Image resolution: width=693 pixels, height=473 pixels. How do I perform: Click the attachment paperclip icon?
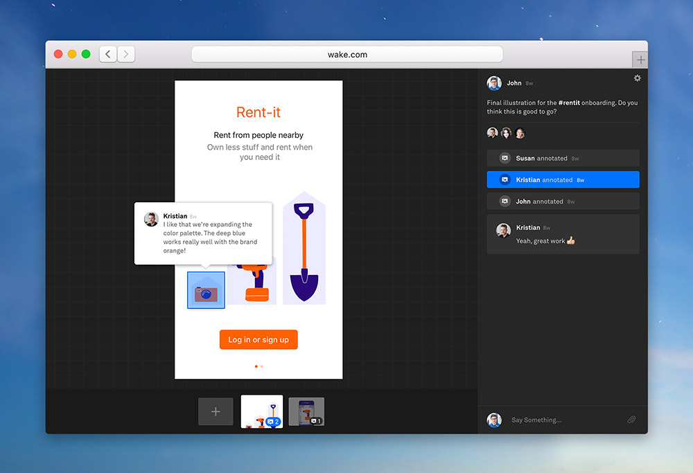click(x=631, y=420)
